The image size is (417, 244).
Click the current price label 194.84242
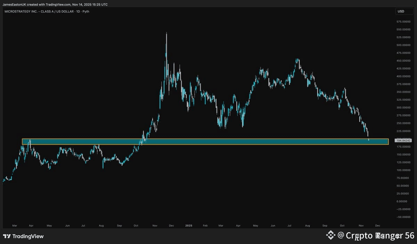tap(403, 140)
